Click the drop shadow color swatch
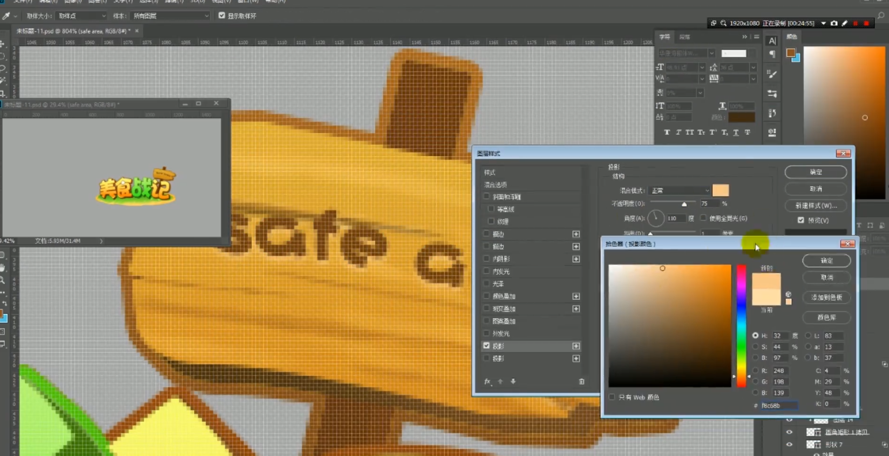This screenshot has height=456, width=889. tap(721, 190)
